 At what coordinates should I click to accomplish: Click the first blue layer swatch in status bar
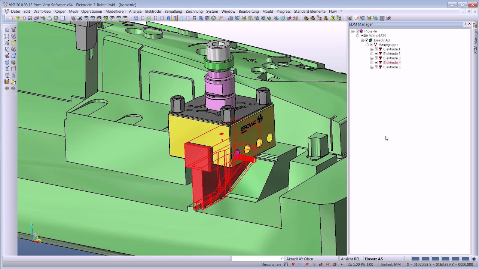(x=415, y=259)
